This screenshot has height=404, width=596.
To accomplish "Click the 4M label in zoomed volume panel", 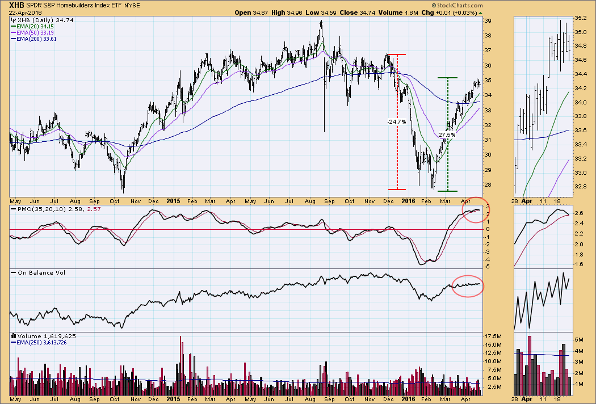I will 578,351.
